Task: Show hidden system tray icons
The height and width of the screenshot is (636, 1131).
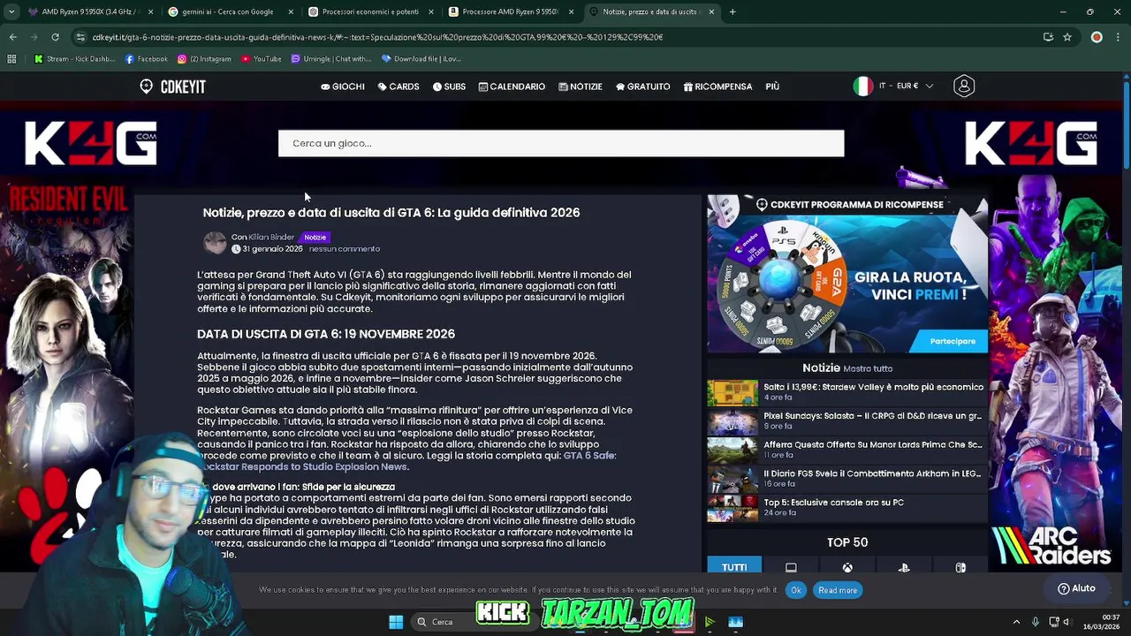Action: coord(1016,622)
